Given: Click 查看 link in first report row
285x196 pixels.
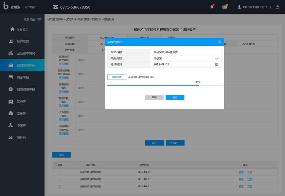Looking at the screenshot, I should (x=241, y=172).
